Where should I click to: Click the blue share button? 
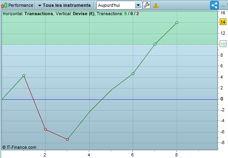point(214,5)
